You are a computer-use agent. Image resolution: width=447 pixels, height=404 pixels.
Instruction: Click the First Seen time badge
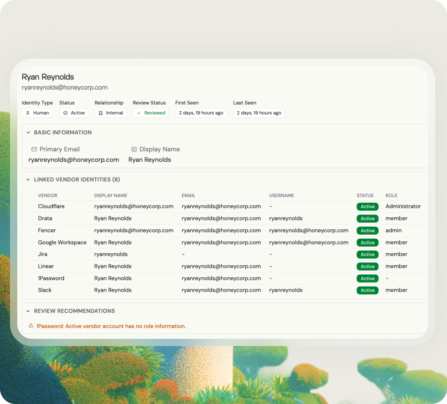[x=201, y=113]
